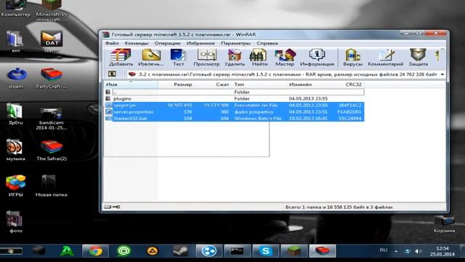Image resolution: width=465 pixels, height=262 pixels.
Task: Show hidden tray icons arrow
Action: (396, 251)
